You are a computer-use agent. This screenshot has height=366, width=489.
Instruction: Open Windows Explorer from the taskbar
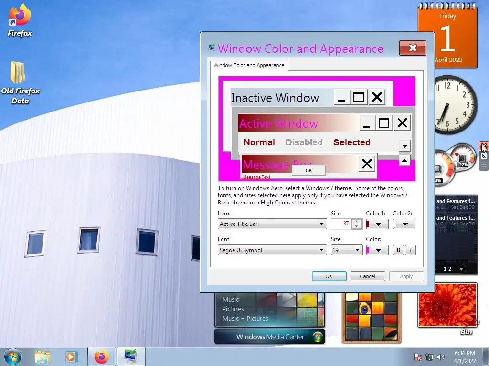tap(43, 356)
